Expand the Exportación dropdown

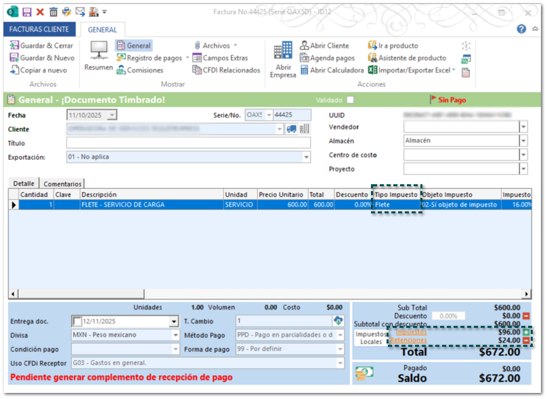306,157
